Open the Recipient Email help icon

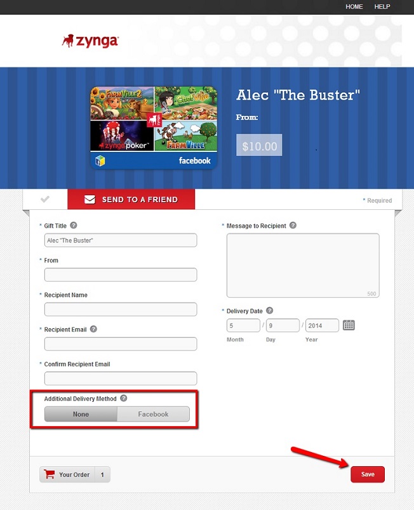tap(93, 329)
